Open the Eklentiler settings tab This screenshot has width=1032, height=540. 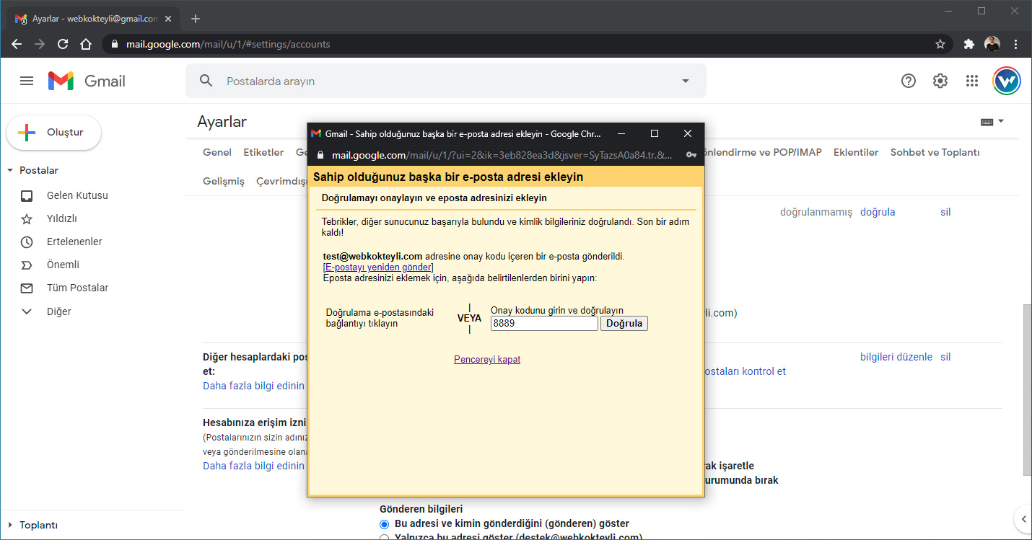[x=856, y=152]
